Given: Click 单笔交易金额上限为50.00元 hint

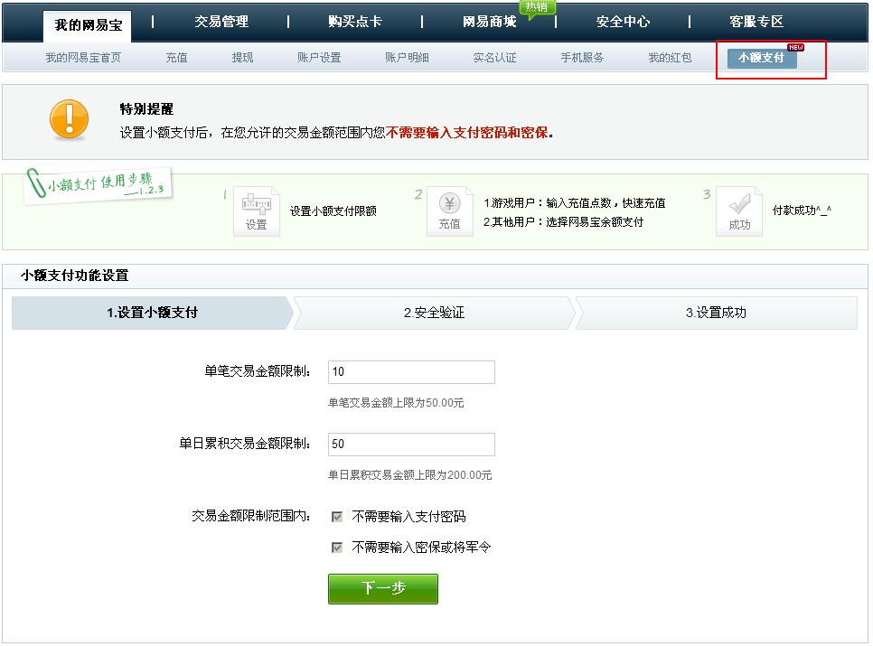Looking at the screenshot, I should click(x=396, y=403).
